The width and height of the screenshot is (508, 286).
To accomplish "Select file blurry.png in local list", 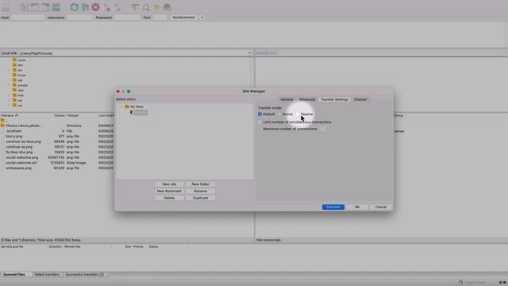I will [14, 137].
